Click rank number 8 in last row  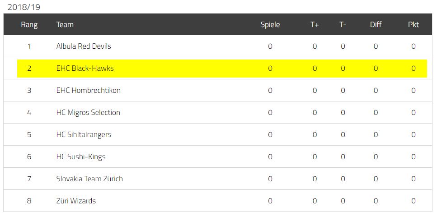pos(29,201)
